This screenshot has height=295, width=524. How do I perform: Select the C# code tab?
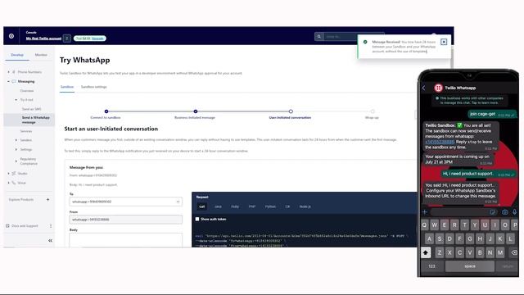[x=287, y=206]
